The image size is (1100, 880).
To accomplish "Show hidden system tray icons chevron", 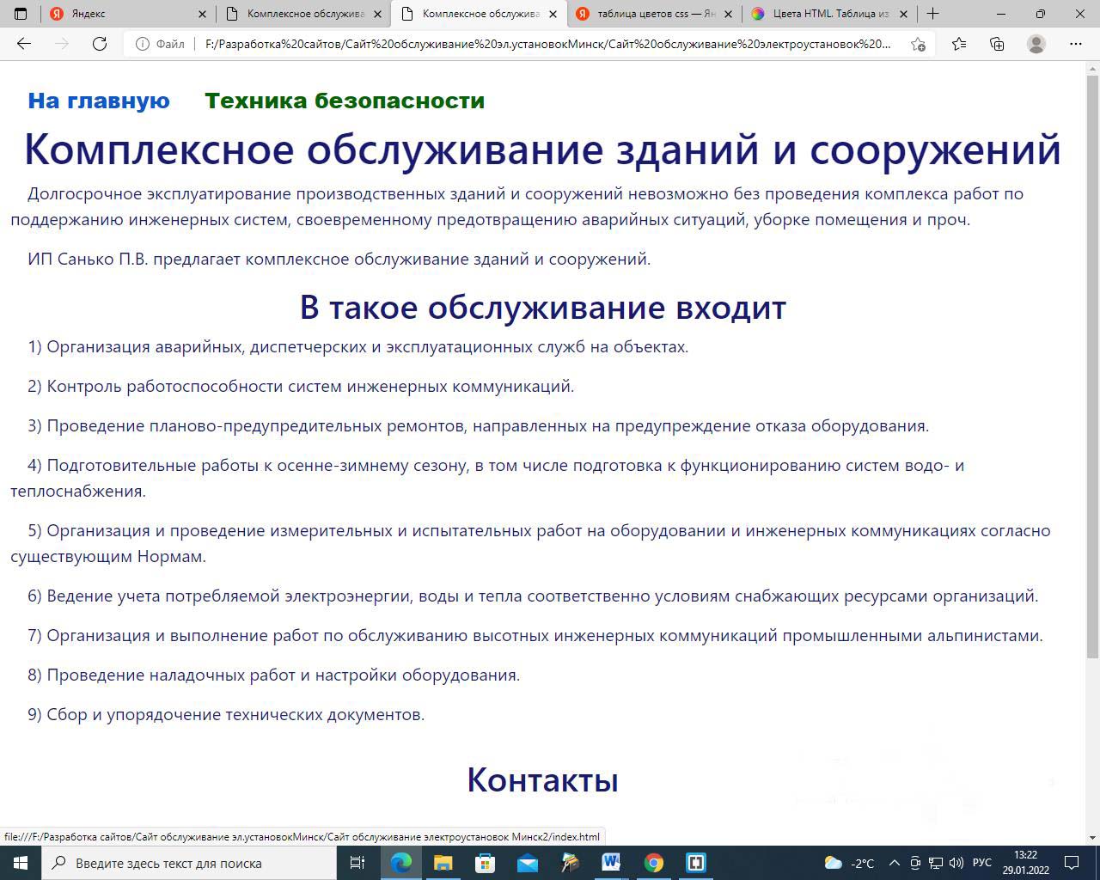I will coord(894,863).
